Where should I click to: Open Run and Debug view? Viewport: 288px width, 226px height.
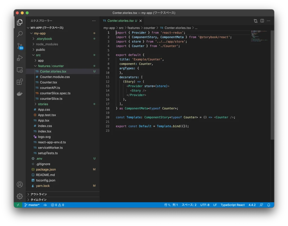pos(20,58)
